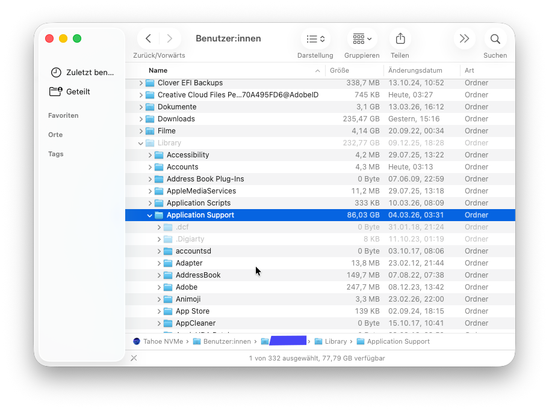Sort by the Art column header
The height and width of the screenshot is (411, 549).
tap(469, 70)
